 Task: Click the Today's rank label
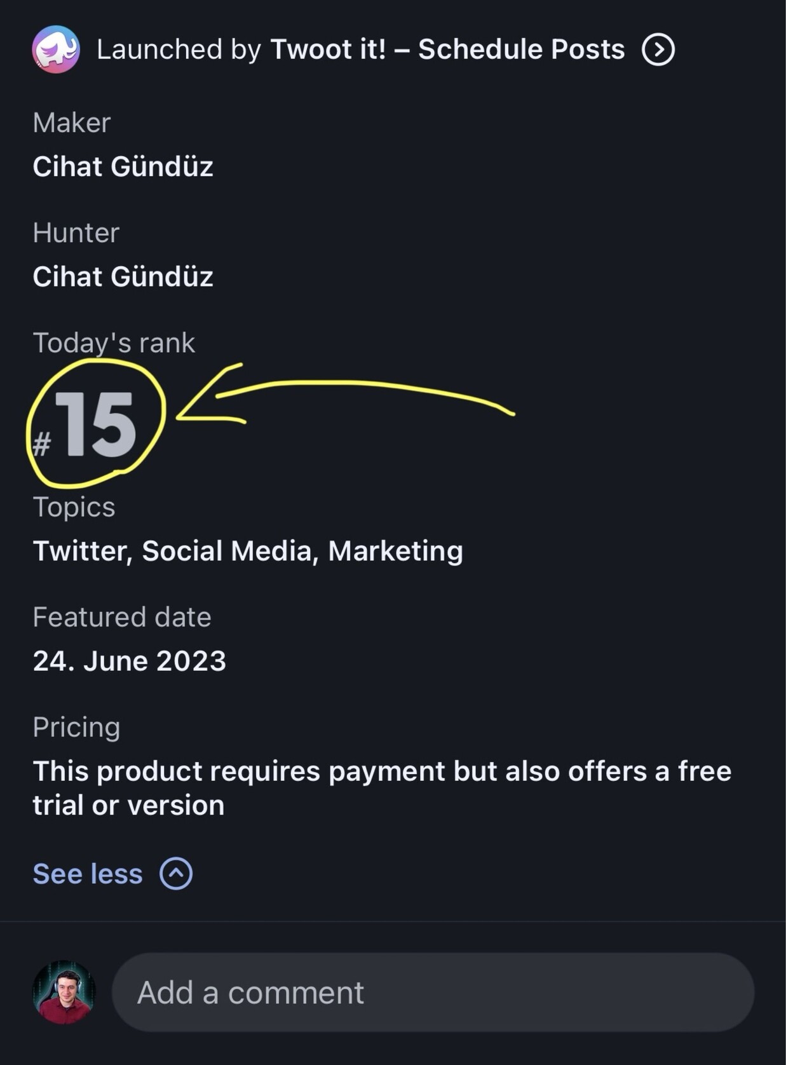click(114, 343)
